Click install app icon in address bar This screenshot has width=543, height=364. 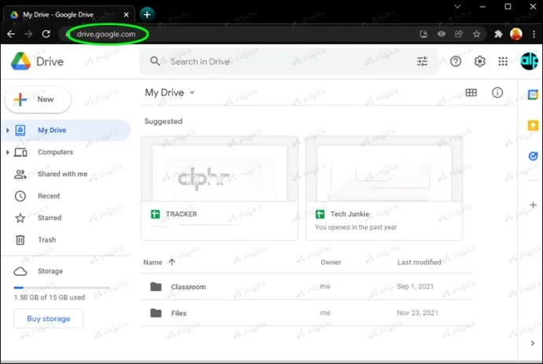click(423, 34)
